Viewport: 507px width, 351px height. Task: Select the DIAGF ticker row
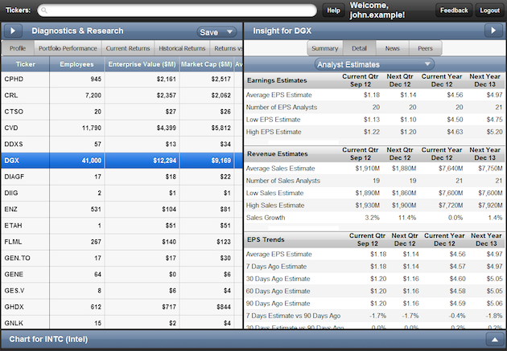(122, 177)
